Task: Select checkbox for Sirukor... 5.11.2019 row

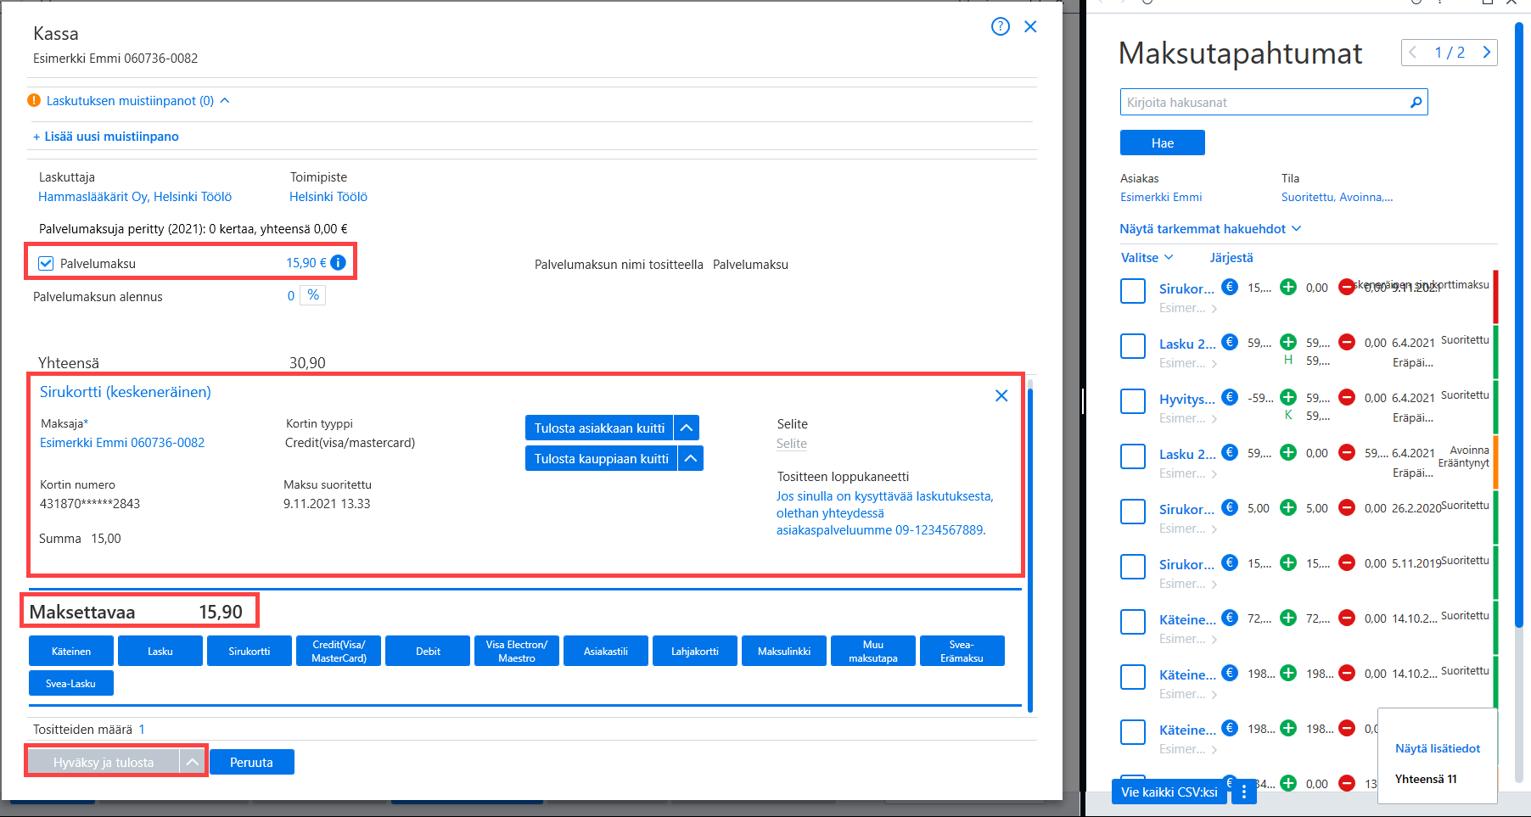Action: coord(1133,567)
